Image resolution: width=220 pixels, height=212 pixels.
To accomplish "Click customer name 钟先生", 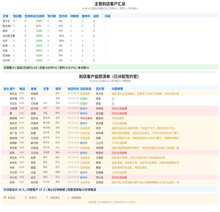I will click(13, 94).
